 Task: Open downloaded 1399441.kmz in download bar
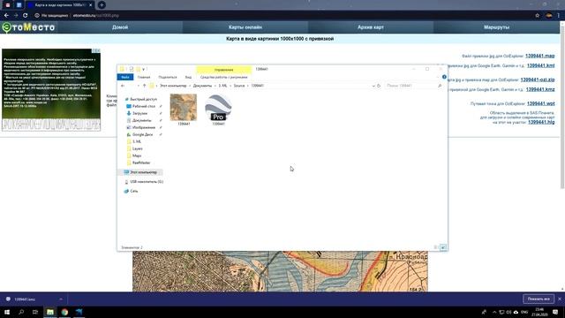[x=25, y=299]
